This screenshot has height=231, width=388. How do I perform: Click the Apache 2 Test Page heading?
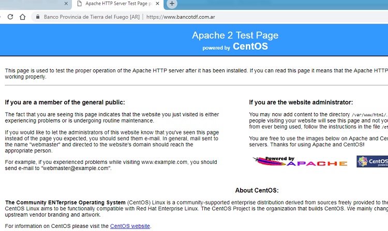235,35
